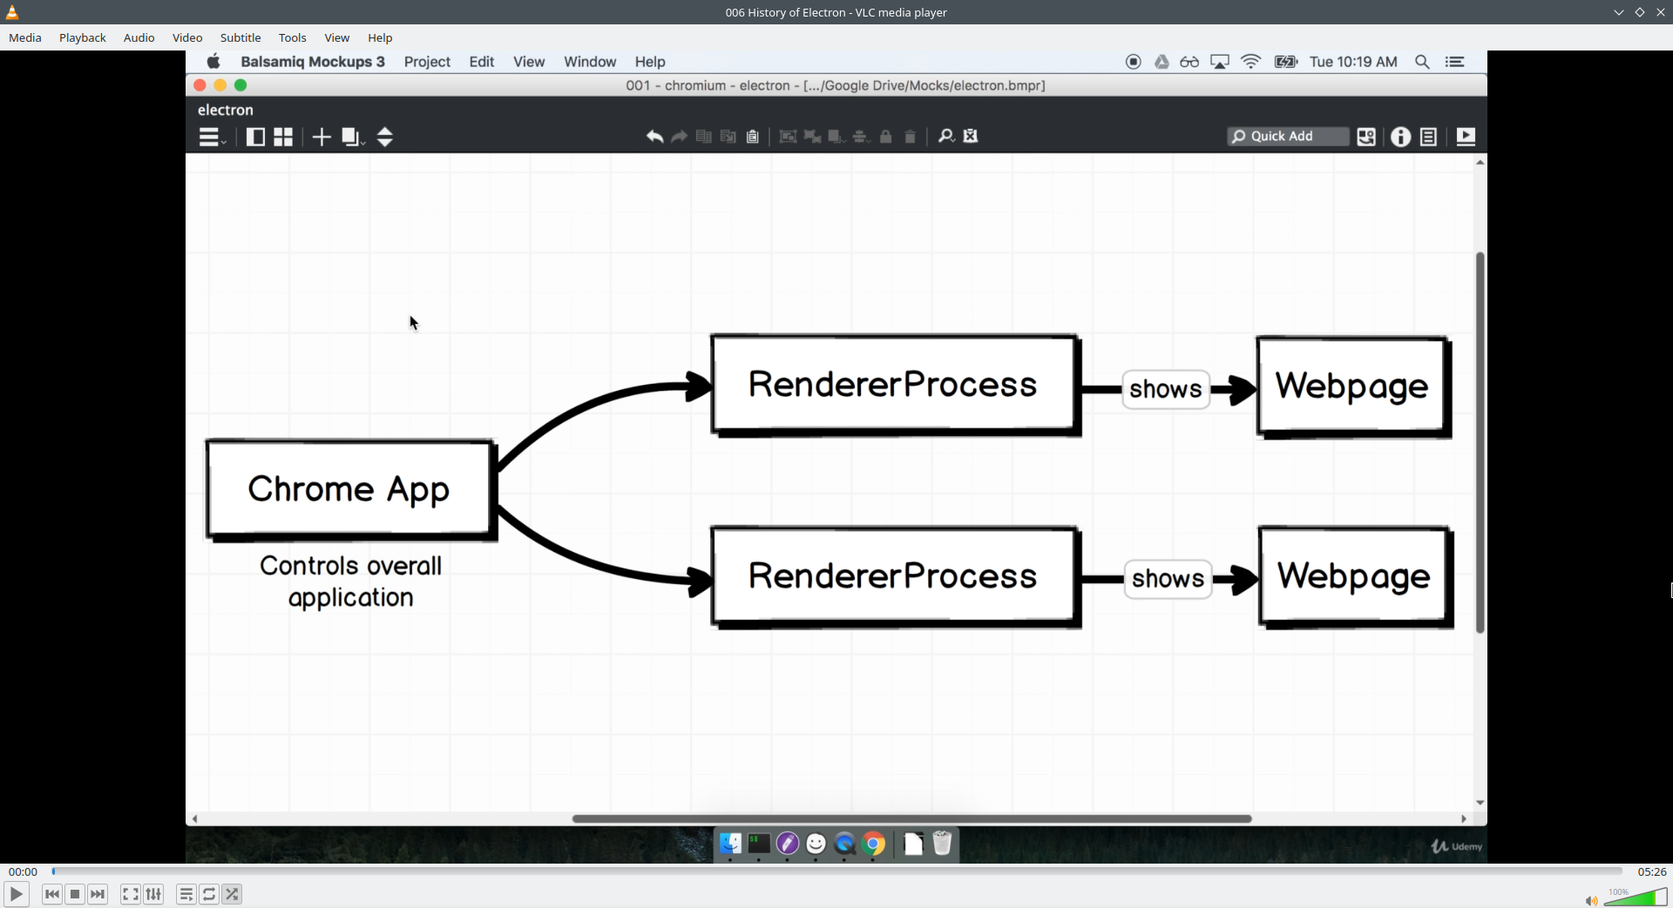Toggle Balsamiq markup visibility icon

click(x=971, y=136)
